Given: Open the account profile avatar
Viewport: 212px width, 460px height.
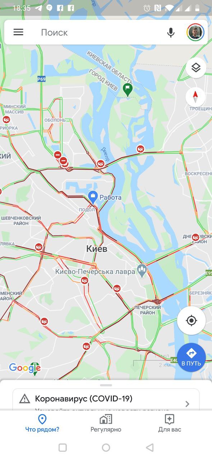Looking at the screenshot, I should point(195,32).
